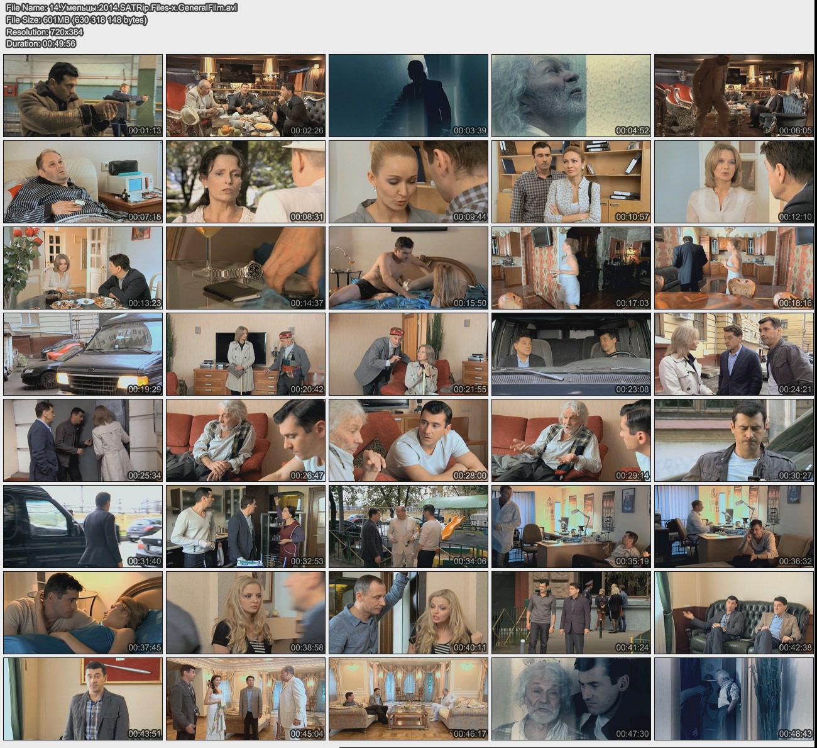
Task: Open the bride scene at 00:45:04
Action: tap(246, 699)
